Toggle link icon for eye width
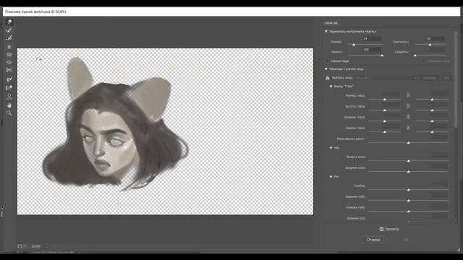Screen dimensions: 463x260 click(x=408, y=117)
